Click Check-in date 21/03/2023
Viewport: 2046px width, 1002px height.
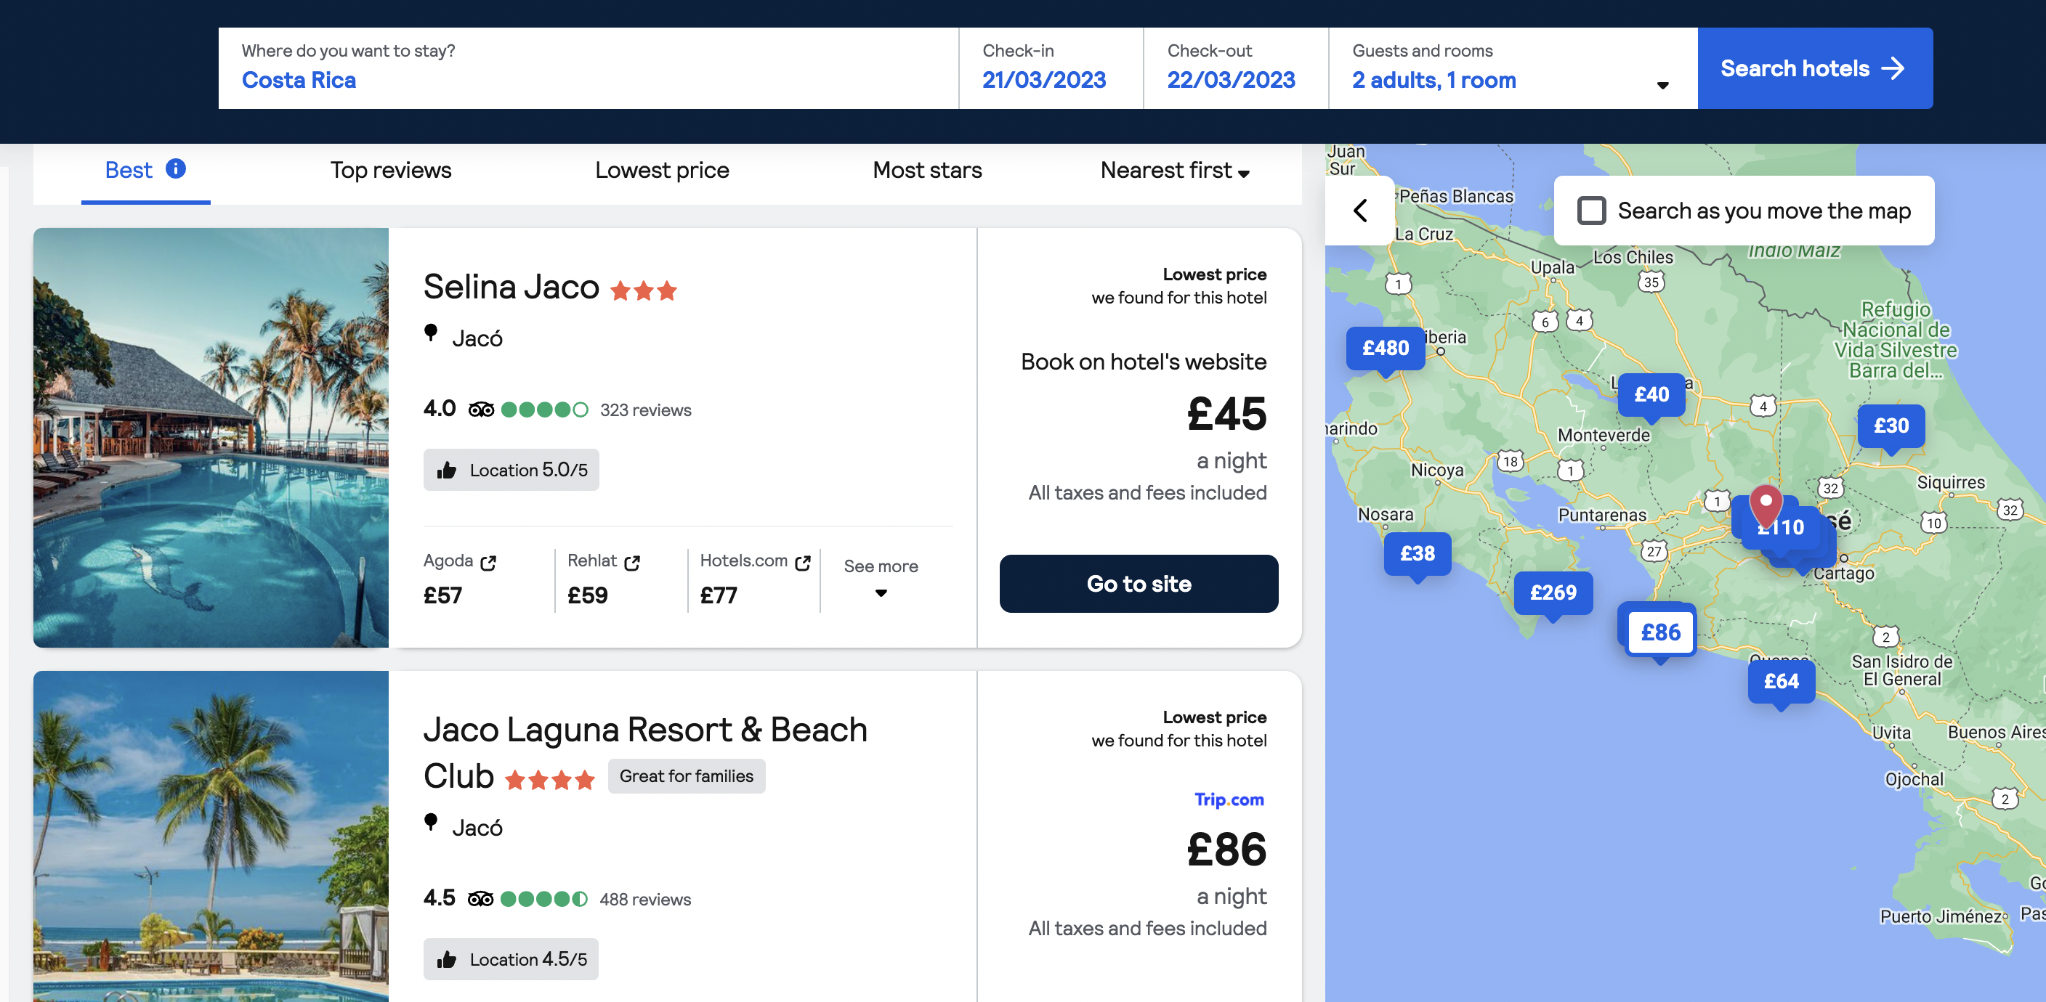[1051, 68]
